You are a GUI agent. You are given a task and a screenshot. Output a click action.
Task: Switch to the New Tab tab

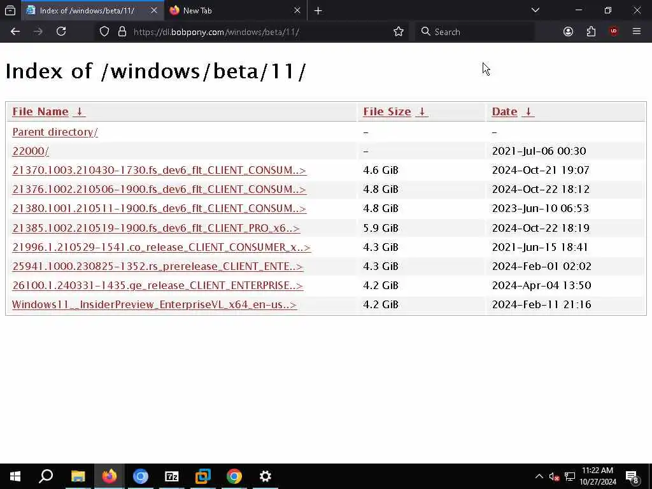tap(235, 10)
